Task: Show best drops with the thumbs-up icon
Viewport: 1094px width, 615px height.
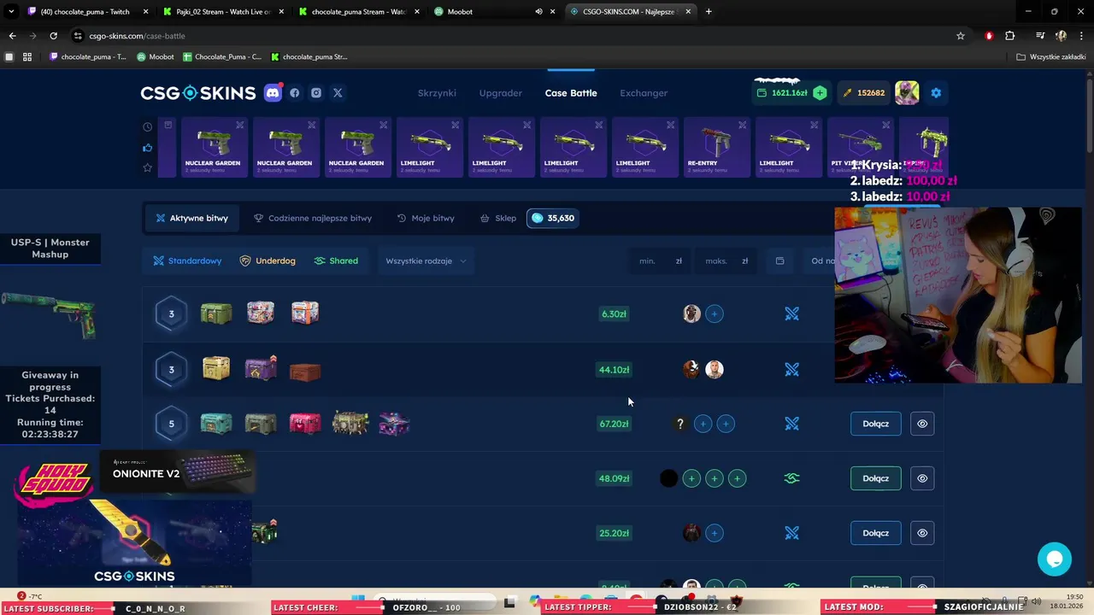Action: (148, 147)
